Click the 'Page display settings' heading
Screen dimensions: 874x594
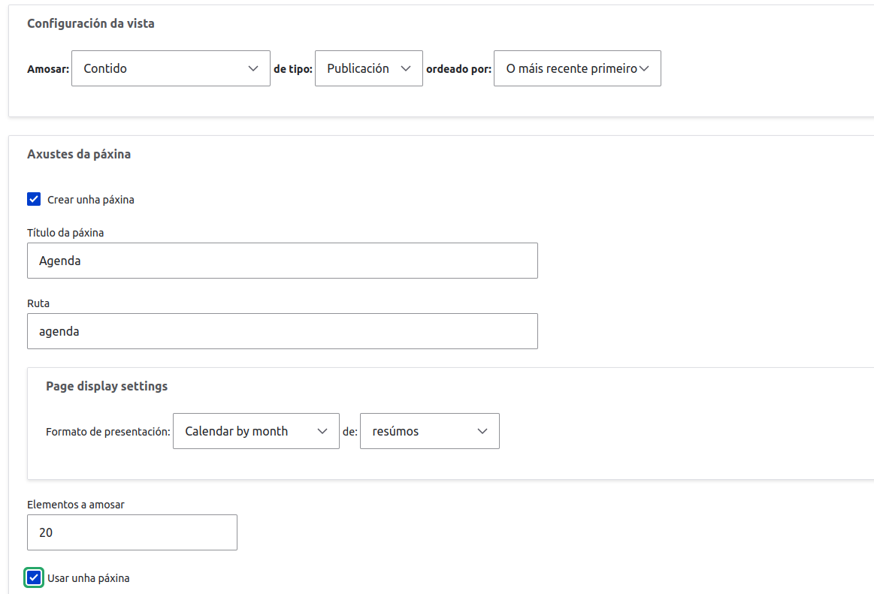tap(107, 386)
